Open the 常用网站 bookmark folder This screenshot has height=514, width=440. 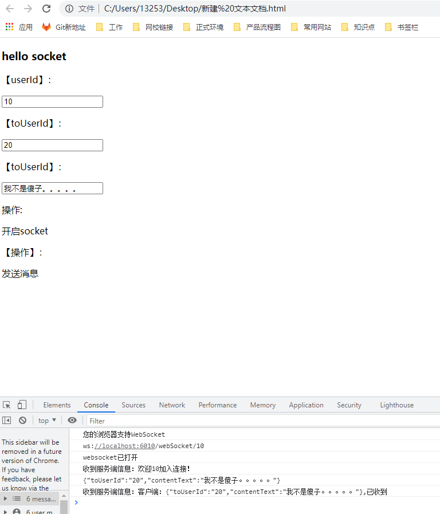pos(311,27)
